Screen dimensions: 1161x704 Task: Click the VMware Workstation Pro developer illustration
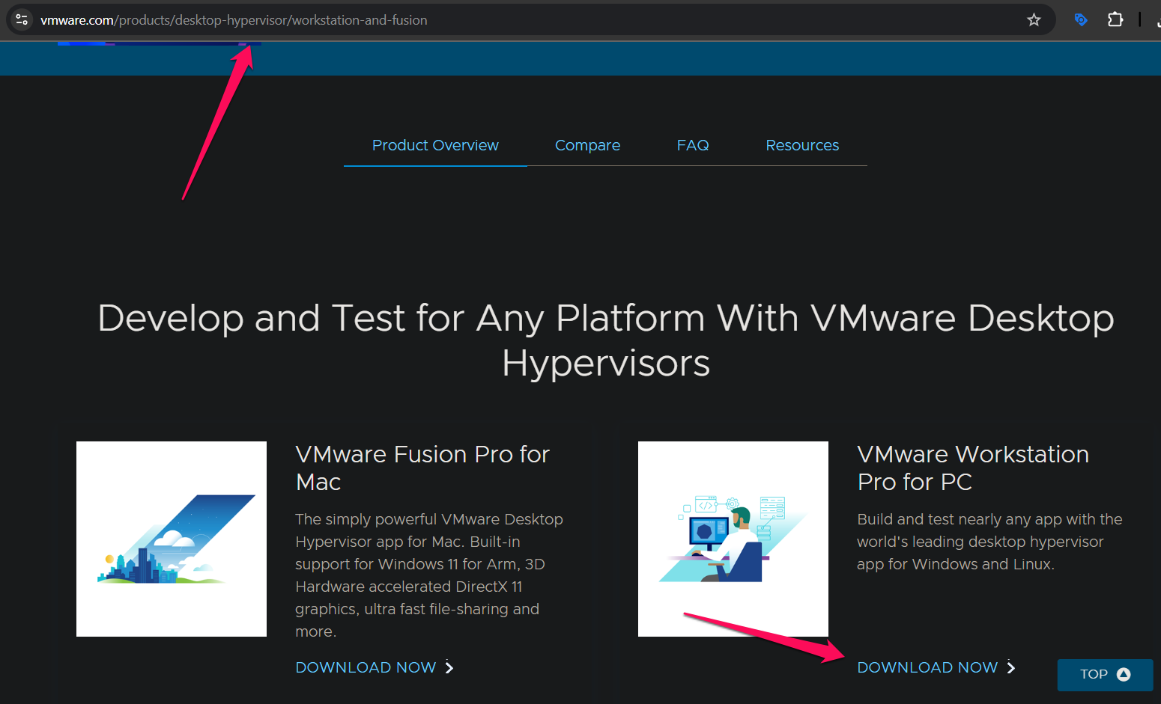733,539
